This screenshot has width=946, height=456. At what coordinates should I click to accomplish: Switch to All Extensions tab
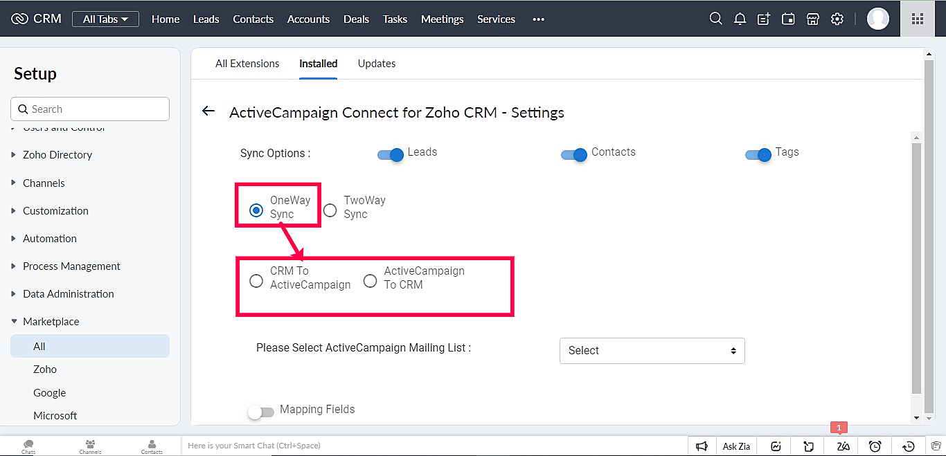[247, 64]
